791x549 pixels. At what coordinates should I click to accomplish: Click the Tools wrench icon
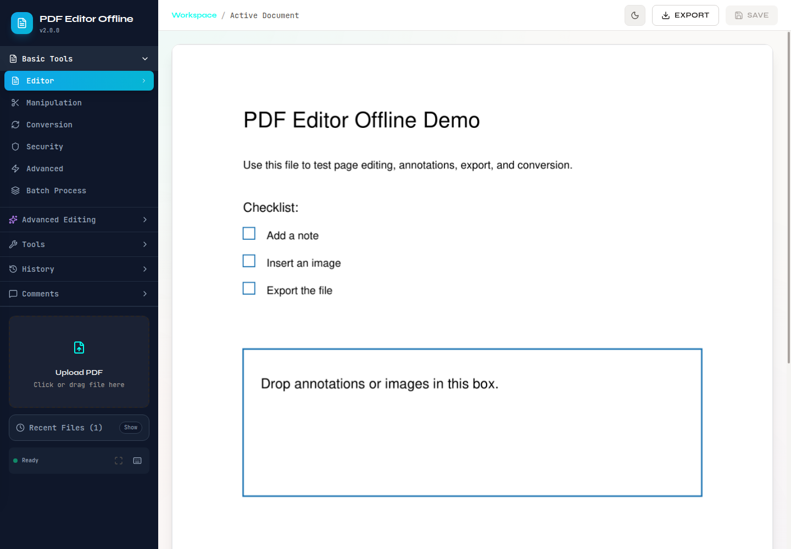(x=13, y=244)
